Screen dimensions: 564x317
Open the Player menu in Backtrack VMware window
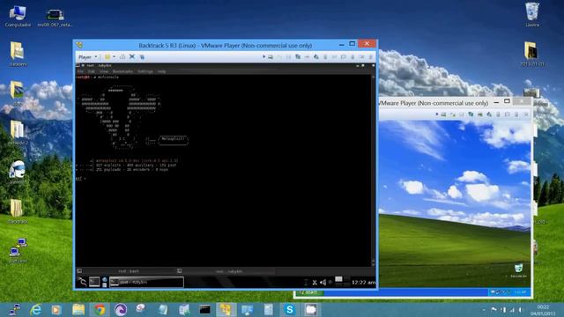88,56
